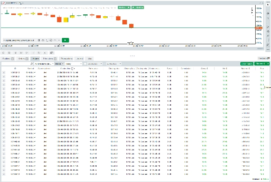This screenshot has height=182, width=271.
Task: Click the HEDGE GRID PRO STRATEGY cBot label
Action: click(19, 40)
